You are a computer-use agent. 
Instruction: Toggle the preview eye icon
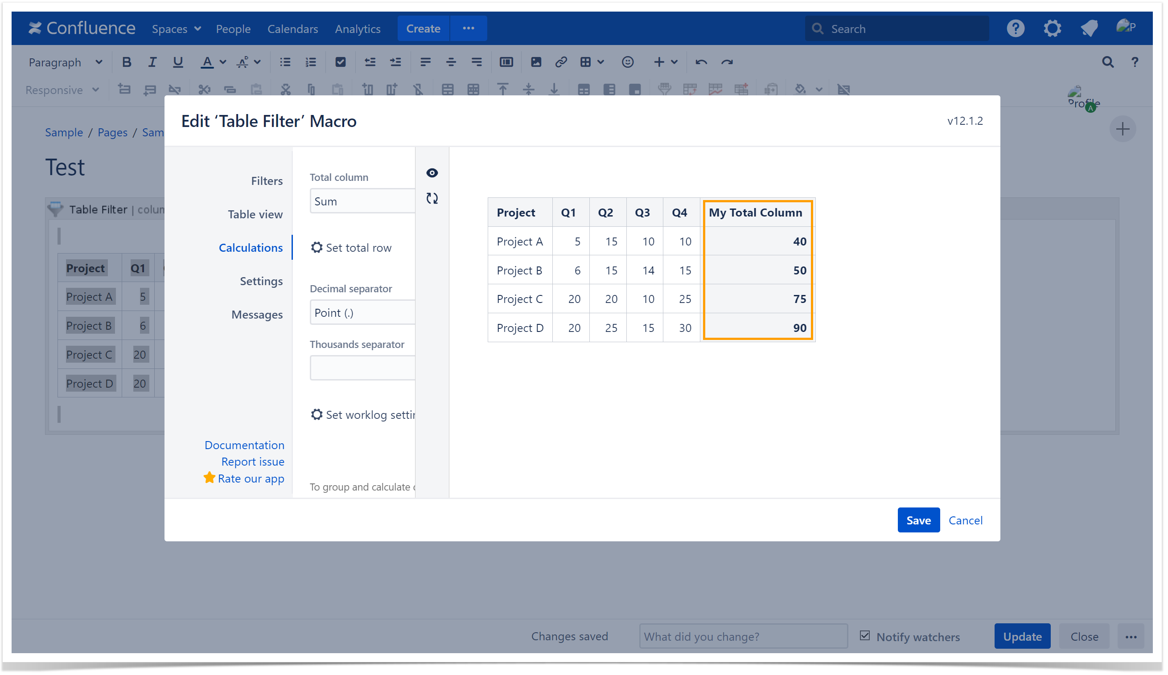[x=432, y=173]
